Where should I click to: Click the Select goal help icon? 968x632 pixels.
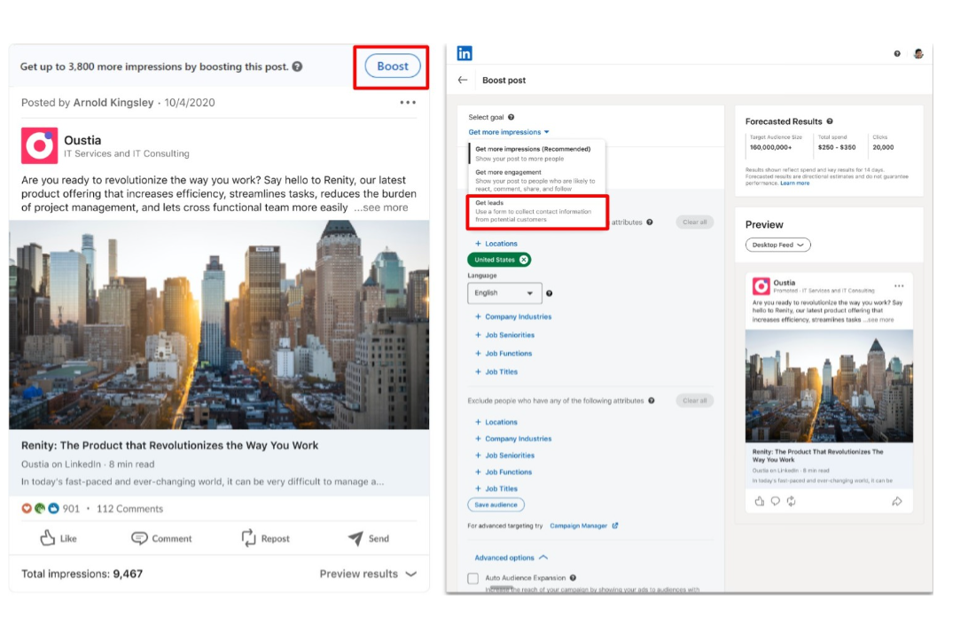point(511,117)
